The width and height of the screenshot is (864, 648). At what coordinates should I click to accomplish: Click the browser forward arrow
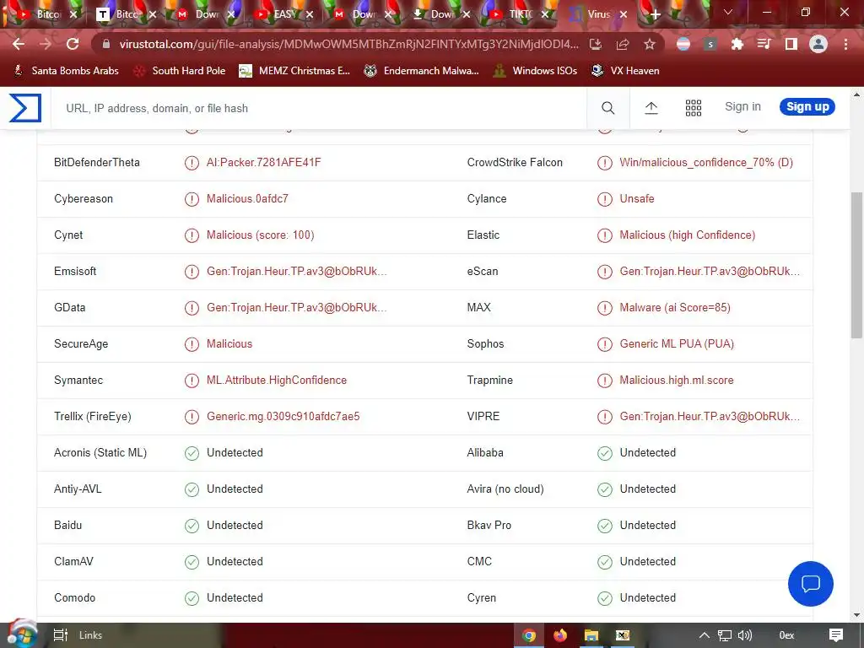point(46,44)
